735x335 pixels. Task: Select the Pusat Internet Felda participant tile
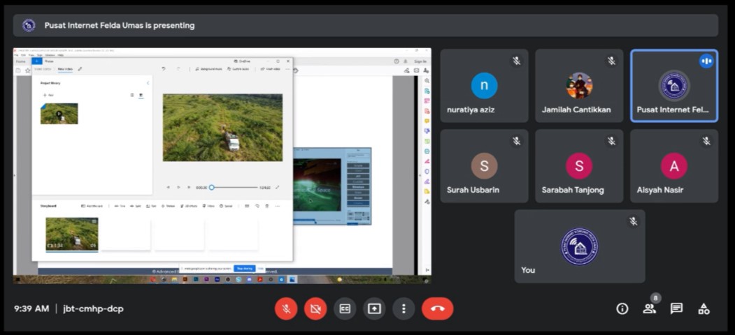673,86
